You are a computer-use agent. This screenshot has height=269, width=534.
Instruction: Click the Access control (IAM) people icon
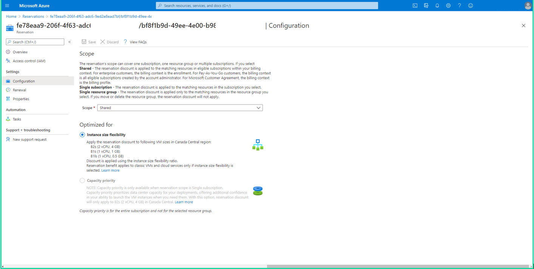pos(8,61)
